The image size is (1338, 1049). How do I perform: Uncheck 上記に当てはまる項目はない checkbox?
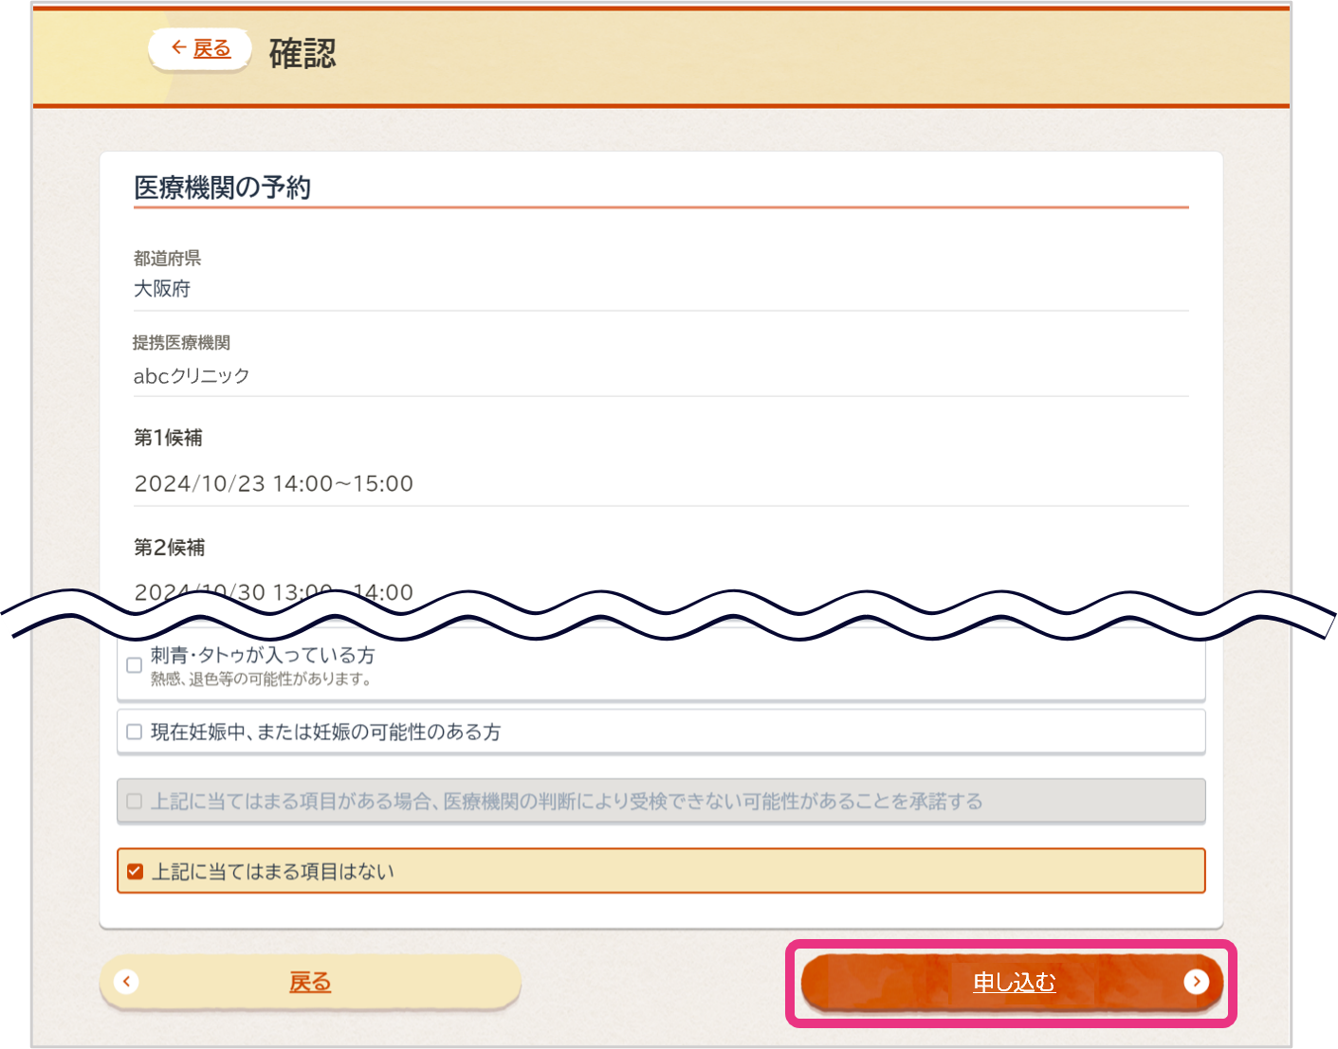(x=136, y=872)
